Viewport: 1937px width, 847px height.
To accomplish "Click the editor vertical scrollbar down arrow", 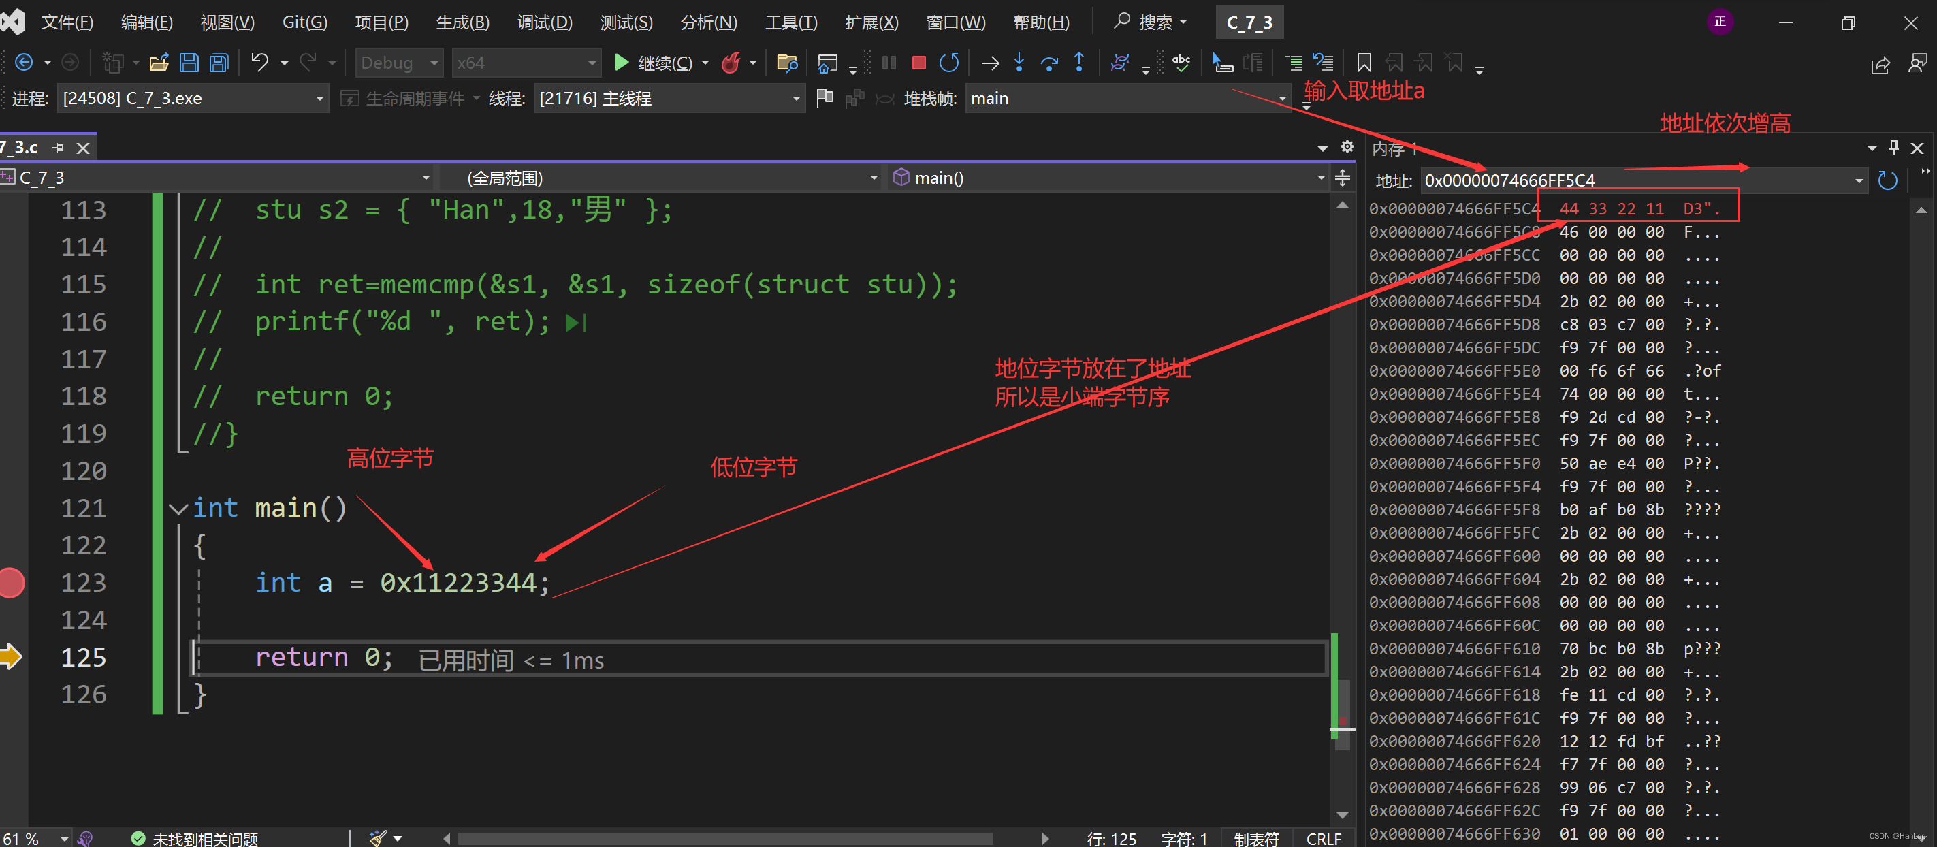I will [1342, 816].
